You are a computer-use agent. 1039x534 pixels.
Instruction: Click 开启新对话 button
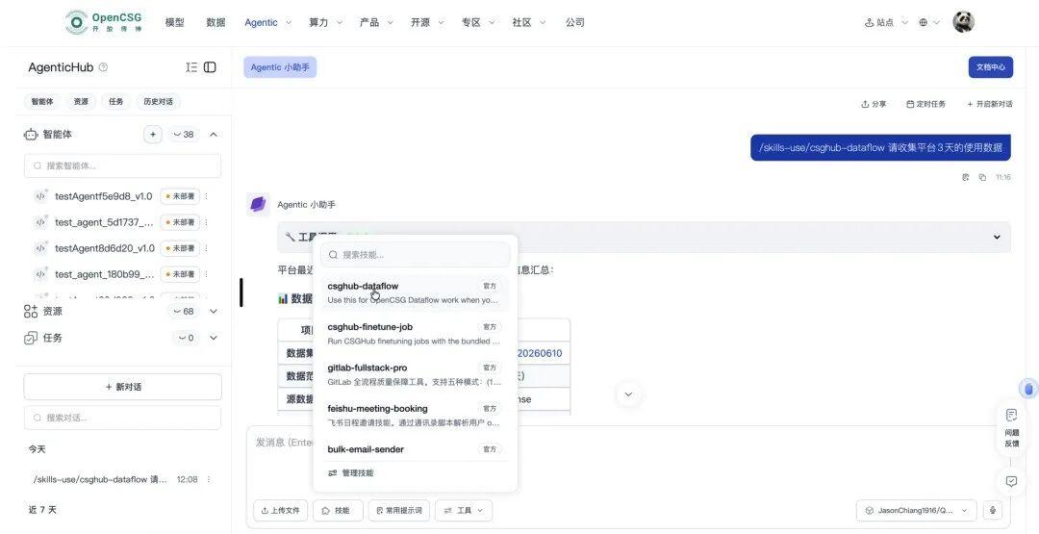[989, 104]
